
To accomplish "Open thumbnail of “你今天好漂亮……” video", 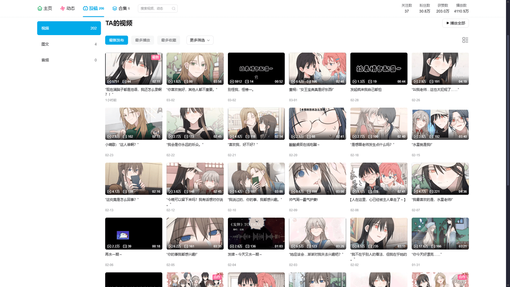I will (440, 234).
